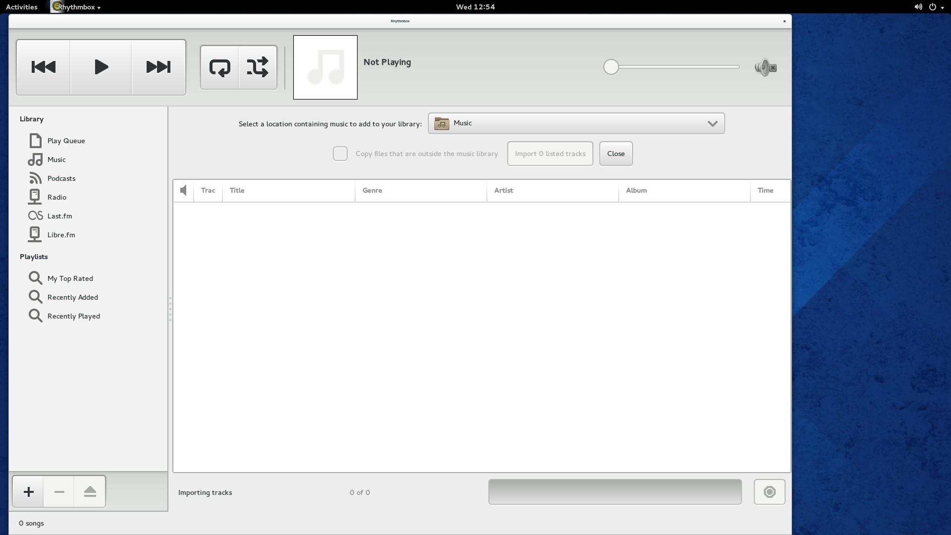Toggle shuffle mode
Viewport: 951px width, 535px height.
point(258,67)
